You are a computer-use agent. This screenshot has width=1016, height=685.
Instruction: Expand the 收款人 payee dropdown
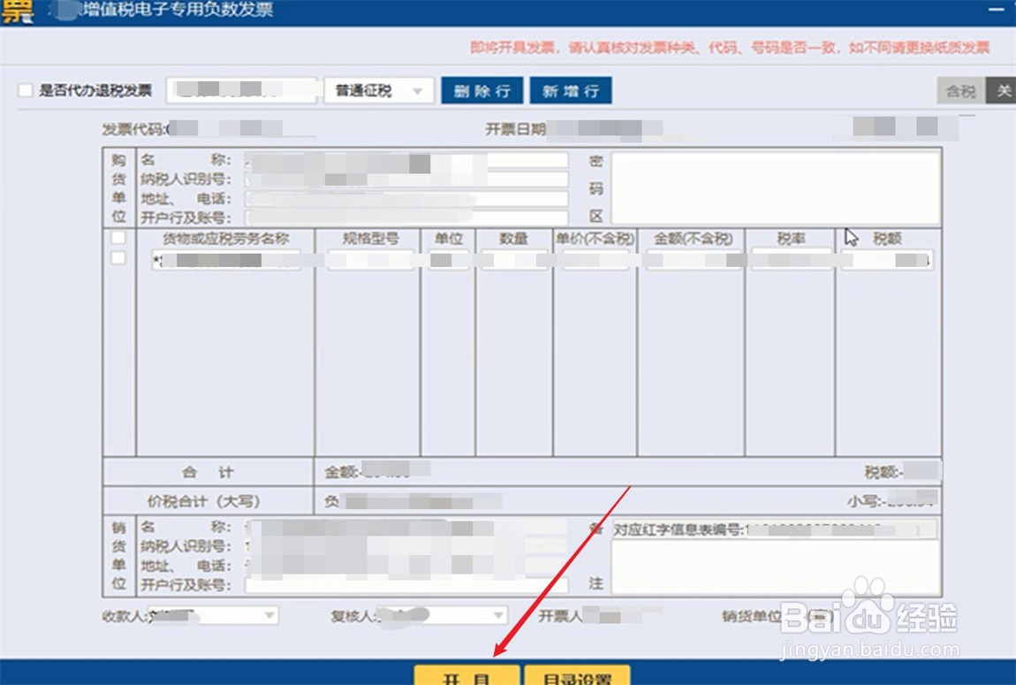[268, 615]
